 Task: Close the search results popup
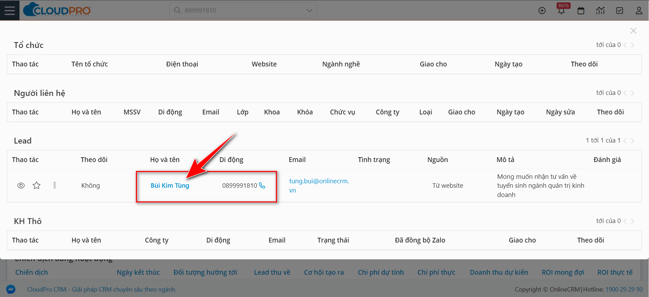pyautogui.click(x=633, y=31)
